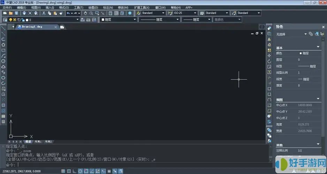Screen dimensions: 327x174
Task: Open the 修改(M) menu
Action: click(123, 8)
